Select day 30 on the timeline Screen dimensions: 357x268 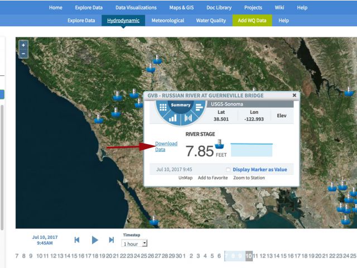point(178,256)
